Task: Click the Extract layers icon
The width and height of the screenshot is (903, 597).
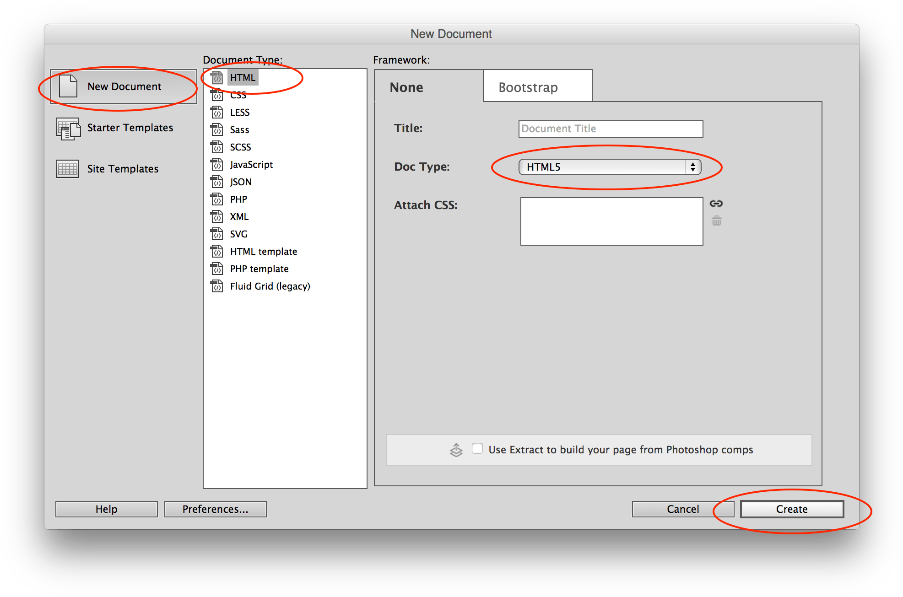Action: click(x=456, y=450)
